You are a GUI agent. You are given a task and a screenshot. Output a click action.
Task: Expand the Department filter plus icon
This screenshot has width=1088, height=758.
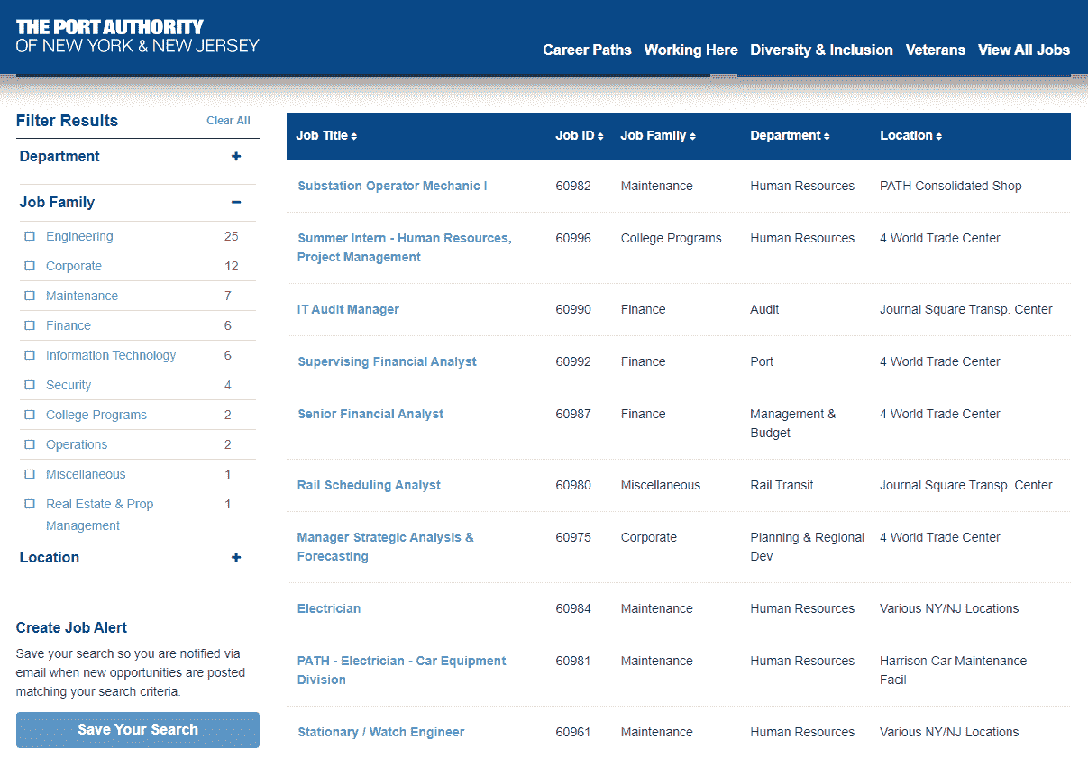236,156
